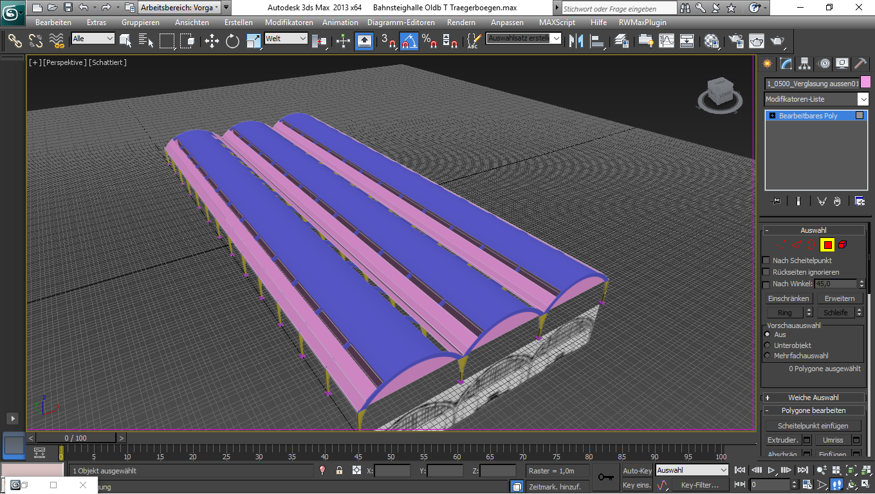The width and height of the screenshot is (875, 494).
Task: Toggle the Angle Snap tool
Action: (409, 41)
